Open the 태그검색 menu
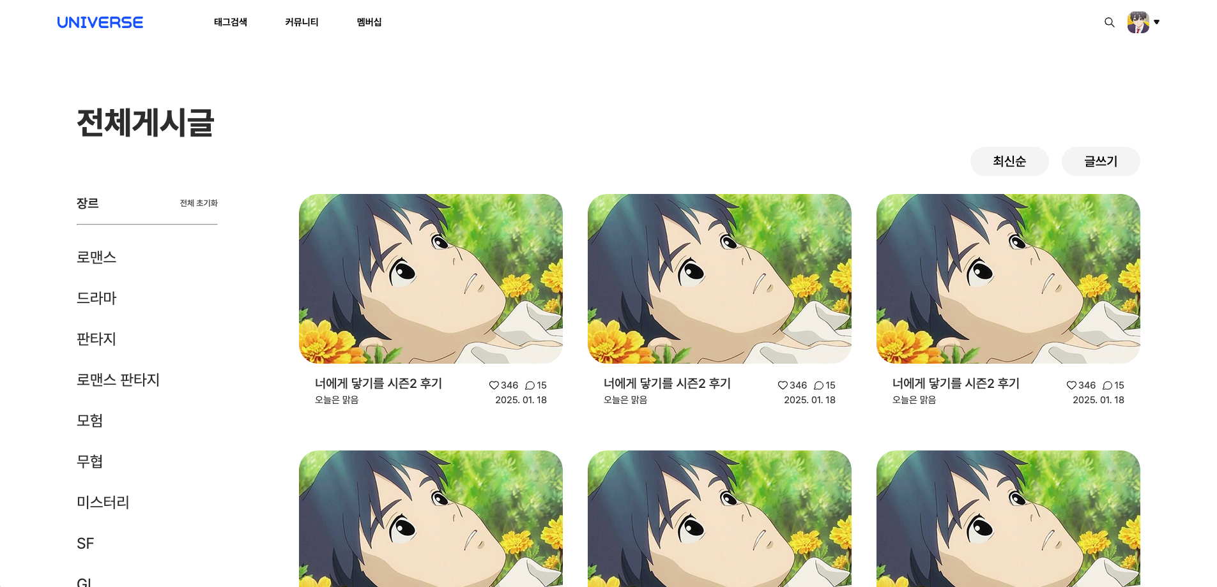 [231, 22]
